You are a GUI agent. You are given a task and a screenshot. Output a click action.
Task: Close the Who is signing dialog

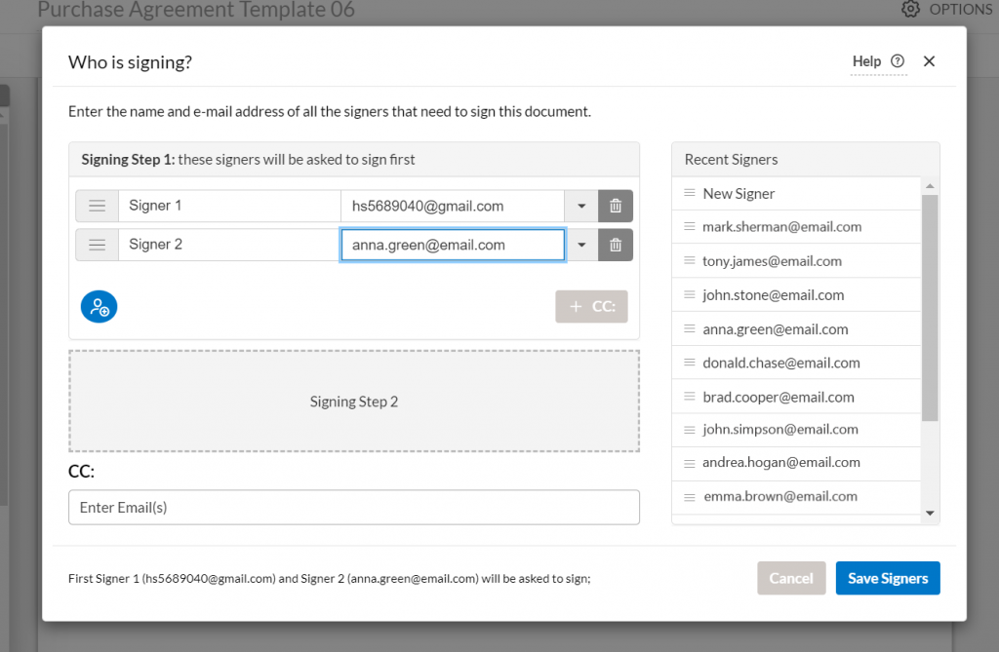929,61
